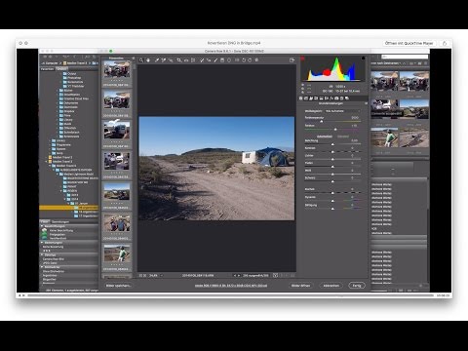The height and width of the screenshot is (351, 468).
Task: Open the Effects panel tab
Action: point(331,98)
